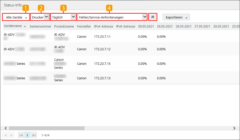Open the Alle Geräte dropdown
The height and width of the screenshot is (140, 240).
pyautogui.click(x=16, y=17)
